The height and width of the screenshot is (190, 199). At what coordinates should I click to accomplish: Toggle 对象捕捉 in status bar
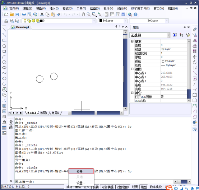point(107,187)
